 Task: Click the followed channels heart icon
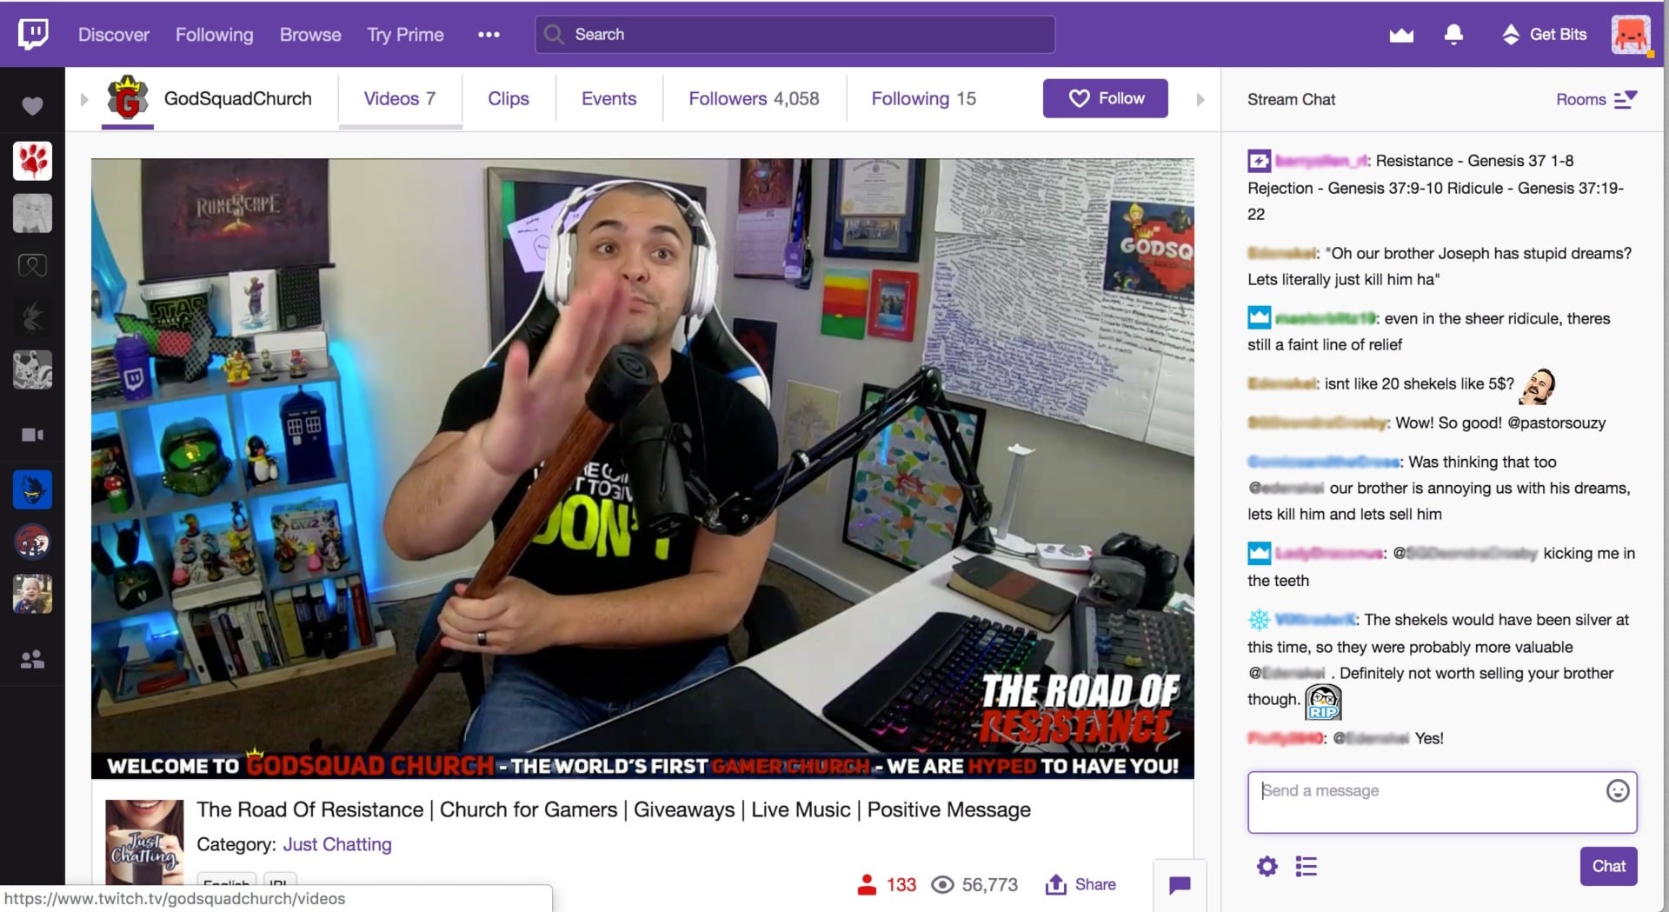32,106
